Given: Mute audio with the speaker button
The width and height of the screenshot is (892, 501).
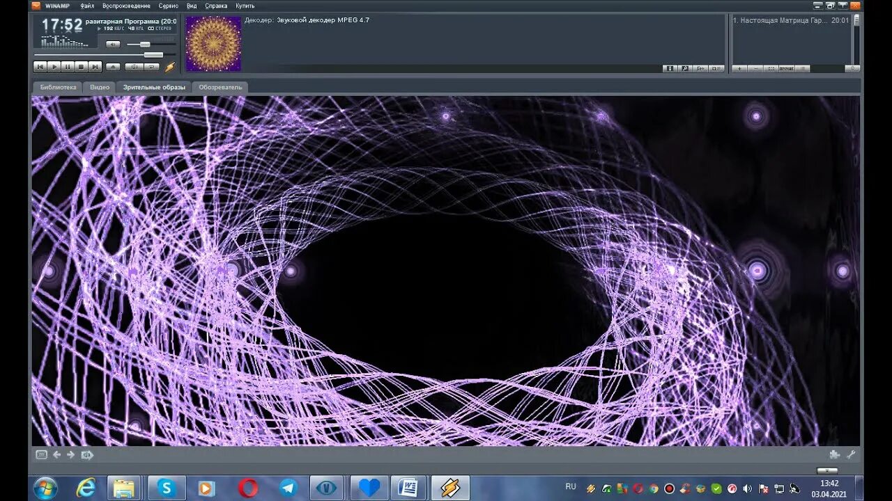Looking at the screenshot, I should (x=113, y=44).
